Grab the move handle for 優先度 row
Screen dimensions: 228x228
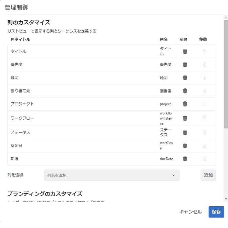tap(204, 65)
